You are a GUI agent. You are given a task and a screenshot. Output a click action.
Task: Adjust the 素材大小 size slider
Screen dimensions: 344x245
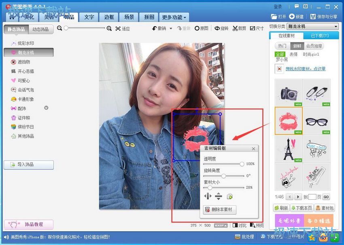210,188
